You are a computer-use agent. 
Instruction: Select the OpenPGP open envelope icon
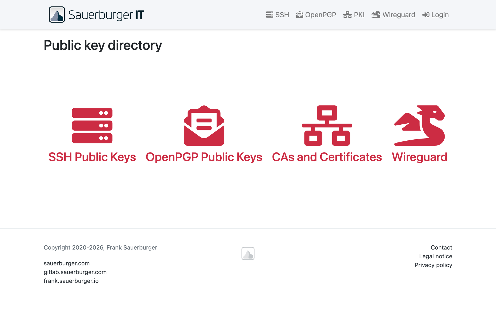(204, 126)
